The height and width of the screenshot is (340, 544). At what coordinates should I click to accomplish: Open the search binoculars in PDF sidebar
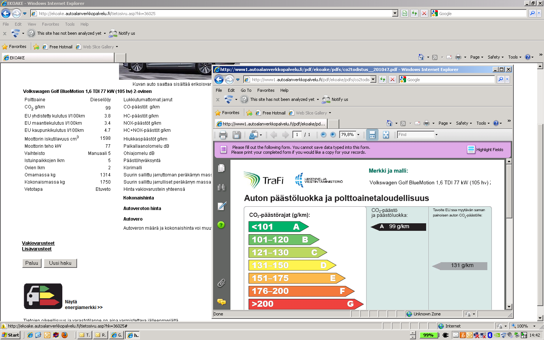[x=221, y=187]
